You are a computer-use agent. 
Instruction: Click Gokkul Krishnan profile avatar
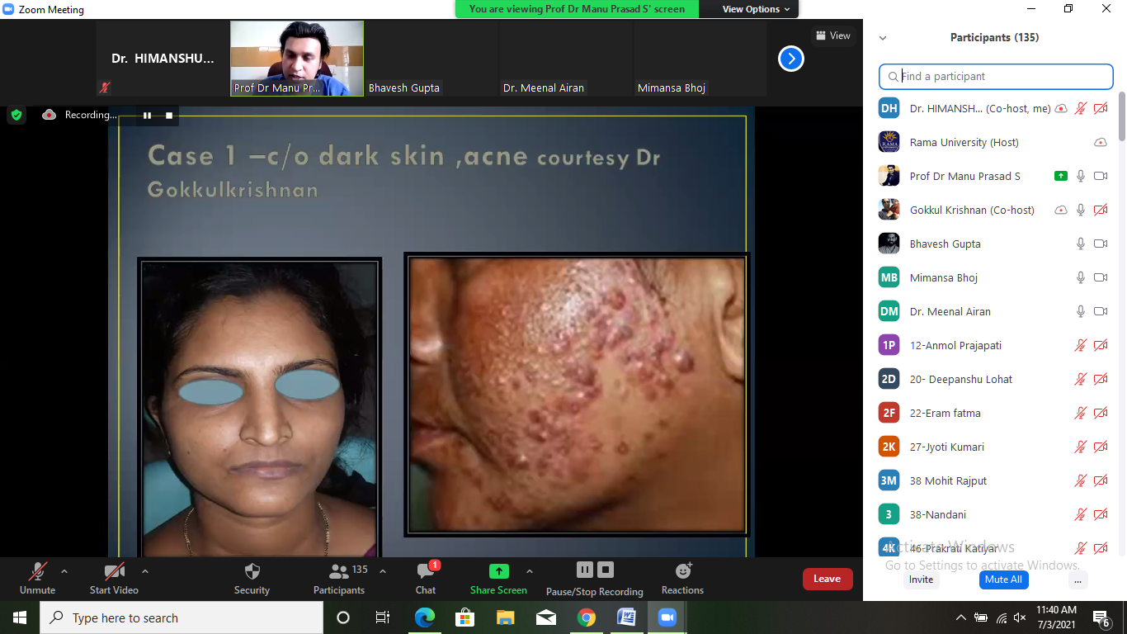coord(889,210)
